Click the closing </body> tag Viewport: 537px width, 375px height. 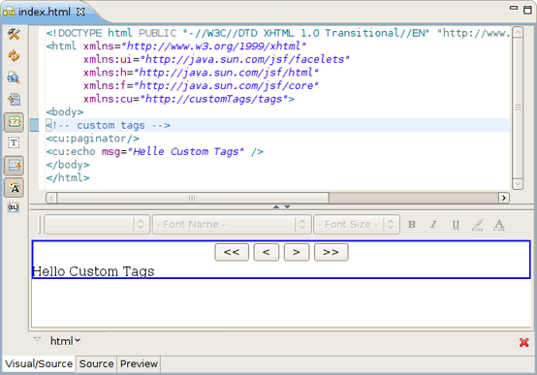tap(68, 165)
